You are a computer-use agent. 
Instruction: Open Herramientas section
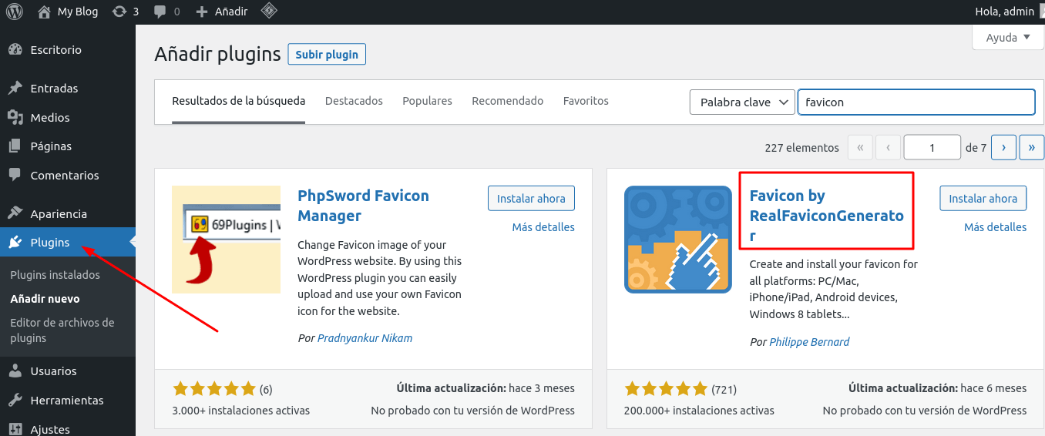68,401
